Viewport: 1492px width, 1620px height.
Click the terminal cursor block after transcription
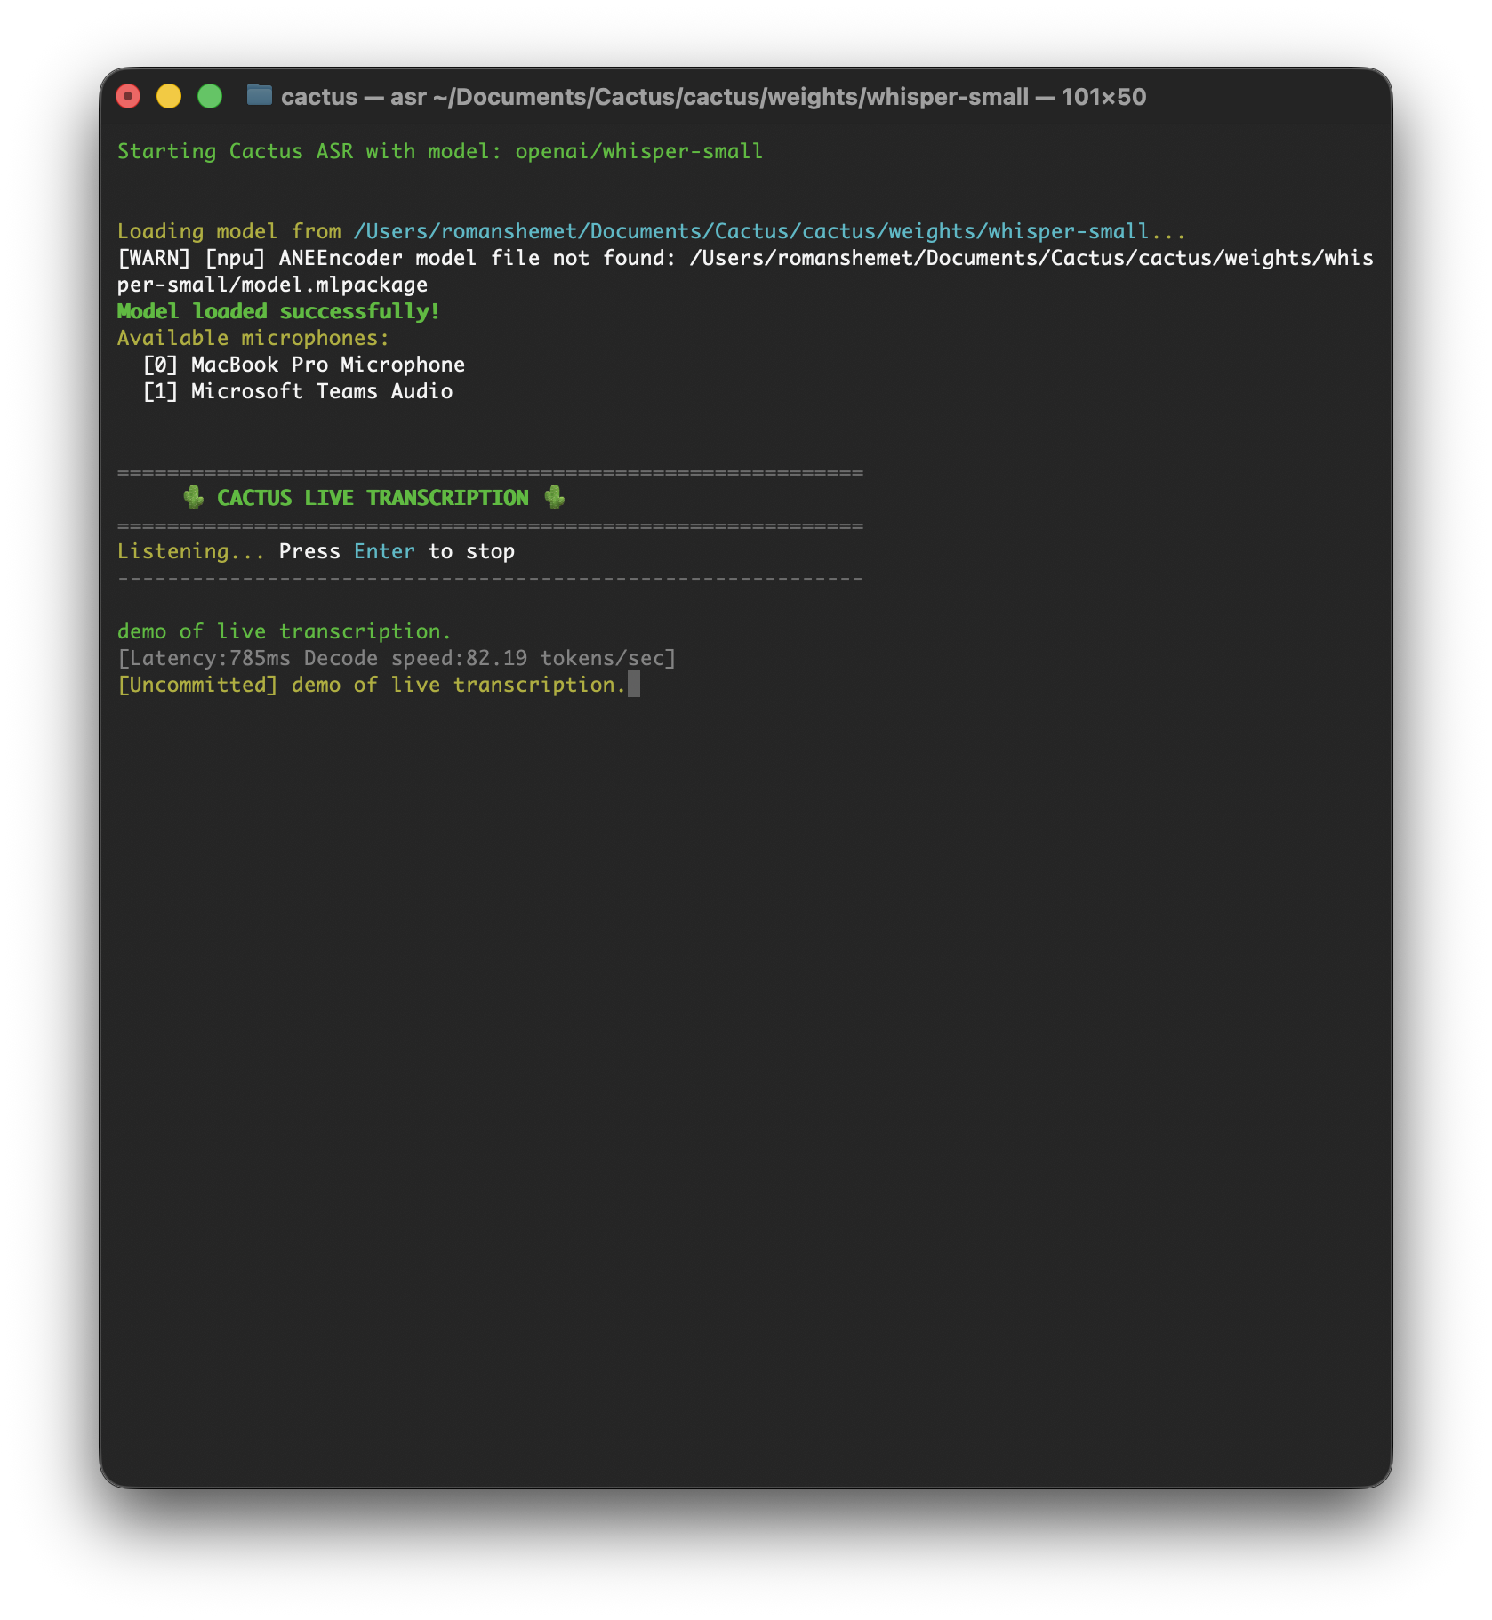point(633,685)
